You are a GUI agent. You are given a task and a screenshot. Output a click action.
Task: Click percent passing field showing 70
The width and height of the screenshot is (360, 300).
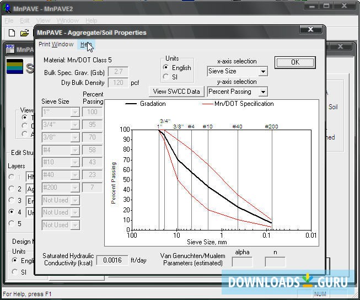[92, 137]
